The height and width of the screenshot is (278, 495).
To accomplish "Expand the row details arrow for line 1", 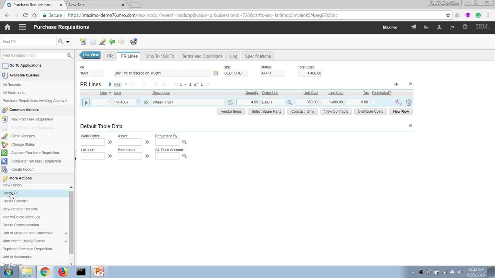I will [x=86, y=102].
